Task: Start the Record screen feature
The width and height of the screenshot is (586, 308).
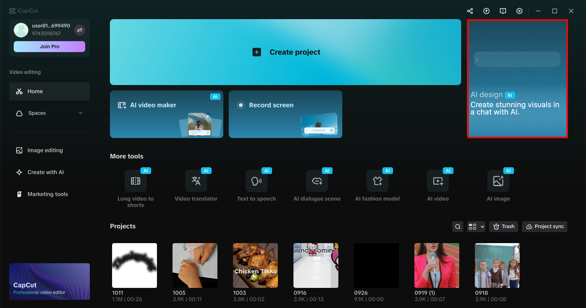Action: [286, 114]
